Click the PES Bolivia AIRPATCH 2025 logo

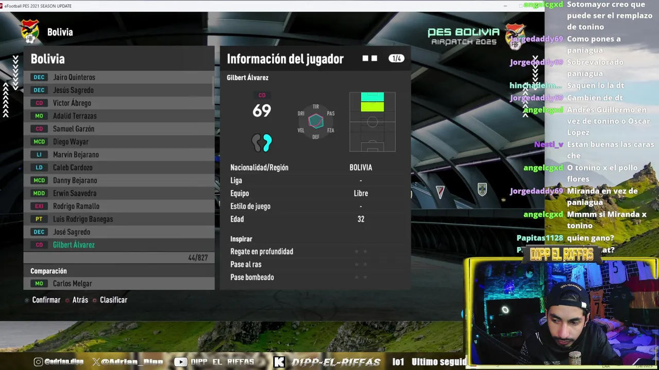click(463, 36)
